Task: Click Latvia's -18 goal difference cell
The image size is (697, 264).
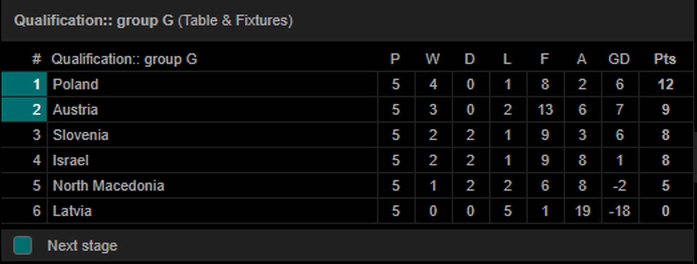Action: pos(619,211)
